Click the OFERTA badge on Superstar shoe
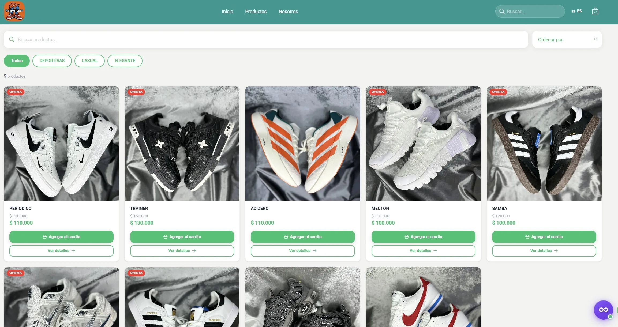The image size is (618, 327). (x=136, y=273)
